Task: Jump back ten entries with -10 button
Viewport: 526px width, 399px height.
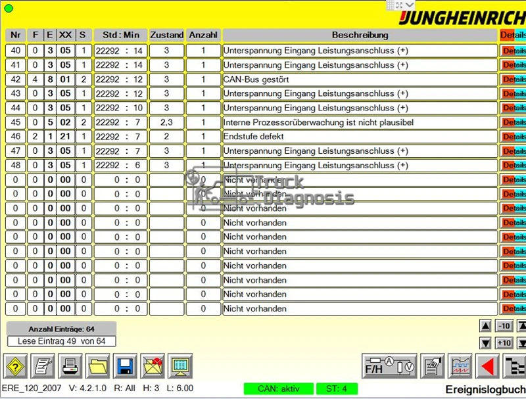Action: [504, 325]
